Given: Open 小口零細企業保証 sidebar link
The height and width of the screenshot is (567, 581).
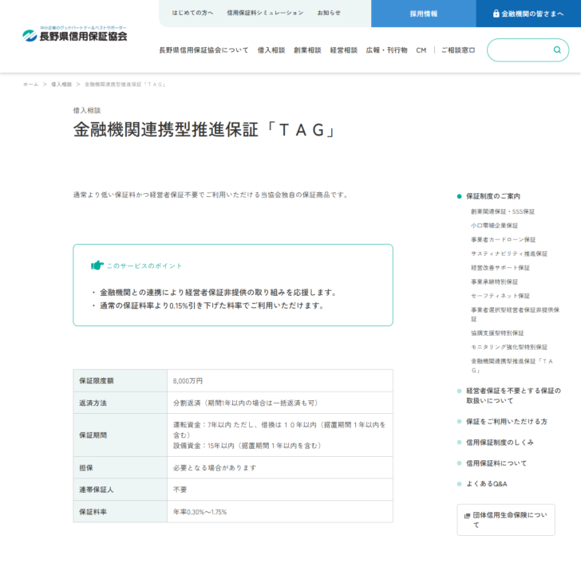Looking at the screenshot, I should tap(494, 226).
